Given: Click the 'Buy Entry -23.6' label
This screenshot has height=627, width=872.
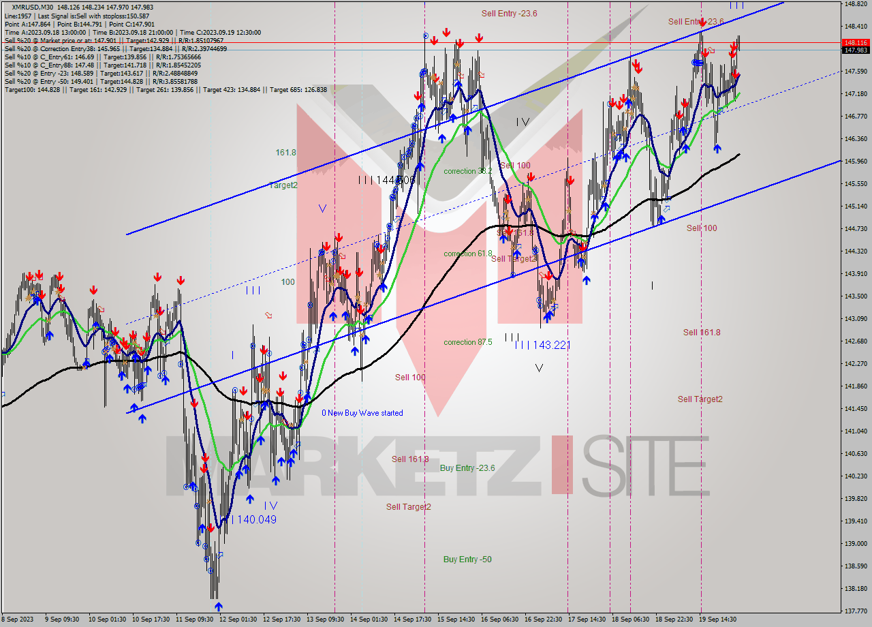Looking at the screenshot, I should (467, 468).
